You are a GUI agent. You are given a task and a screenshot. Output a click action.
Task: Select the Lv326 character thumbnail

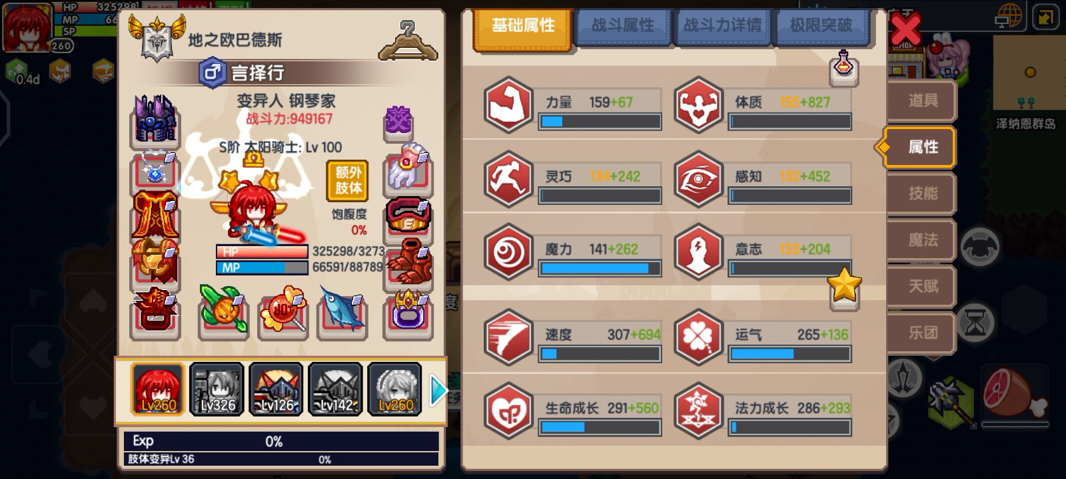[217, 390]
